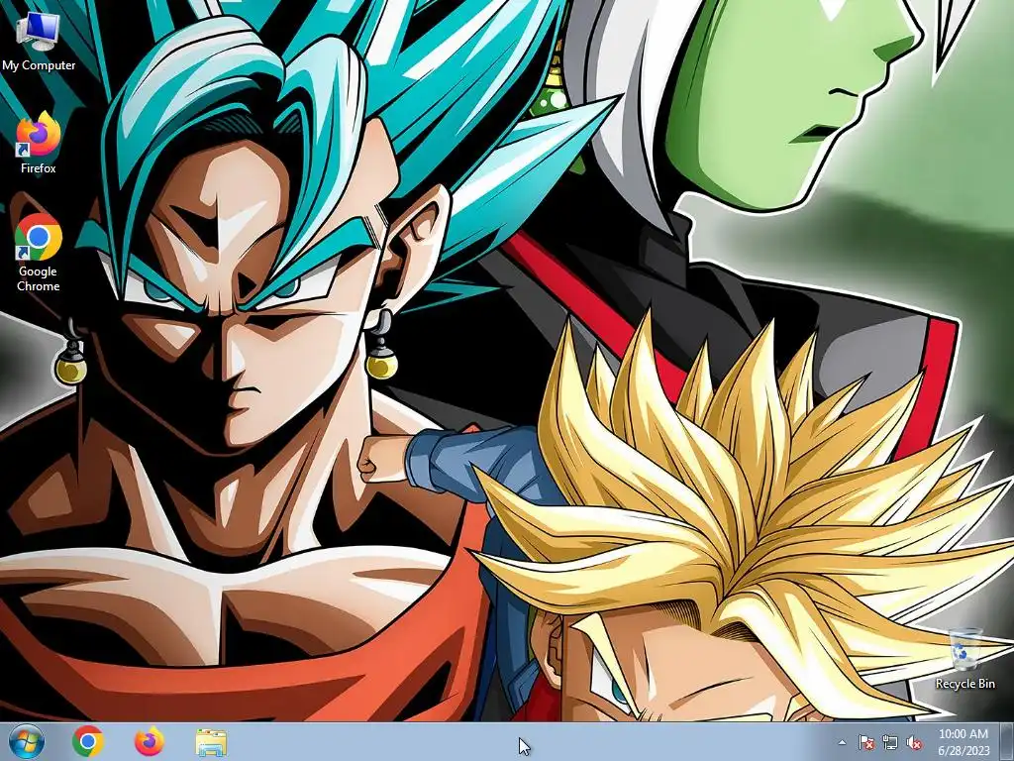Open Windows Explorer from the taskbar
The width and height of the screenshot is (1014, 761).
point(211,742)
